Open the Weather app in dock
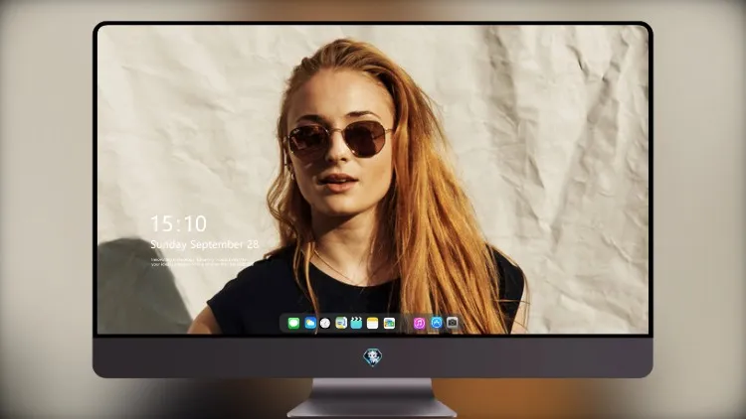This screenshot has height=419, width=746. pos(309,324)
